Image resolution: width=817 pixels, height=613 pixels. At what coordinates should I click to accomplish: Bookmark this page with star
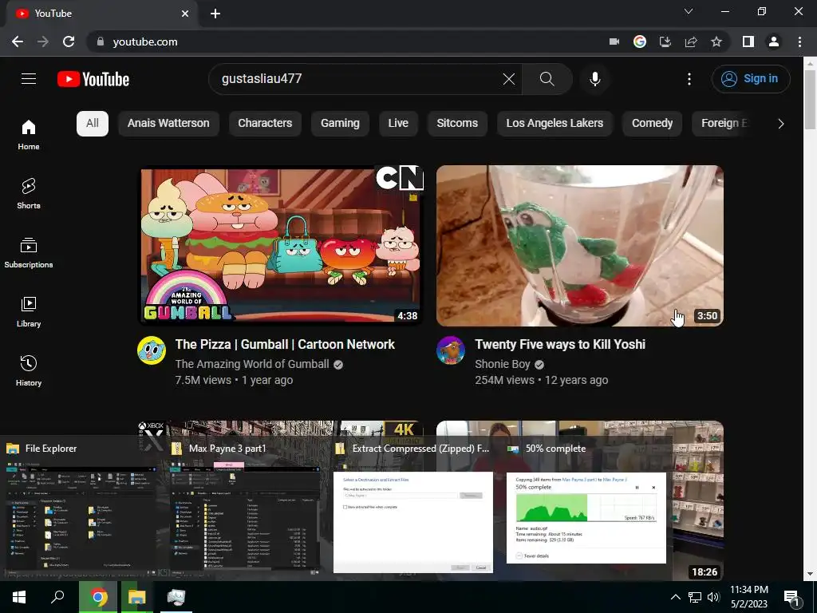click(716, 42)
